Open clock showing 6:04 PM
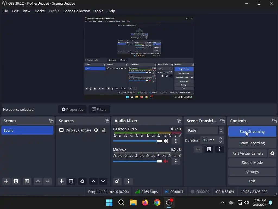The width and height of the screenshot is (278, 209). click(x=260, y=202)
